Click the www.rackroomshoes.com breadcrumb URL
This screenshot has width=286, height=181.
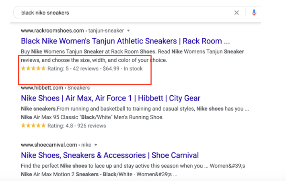(x=72, y=31)
